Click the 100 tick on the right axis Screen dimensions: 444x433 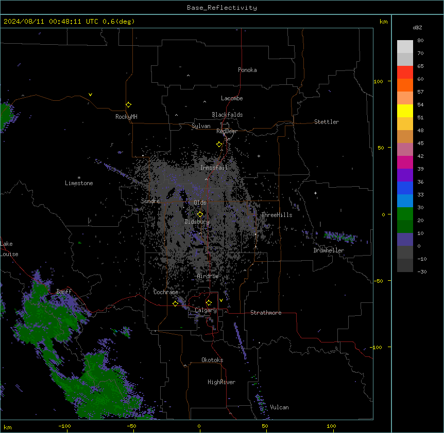378,81
